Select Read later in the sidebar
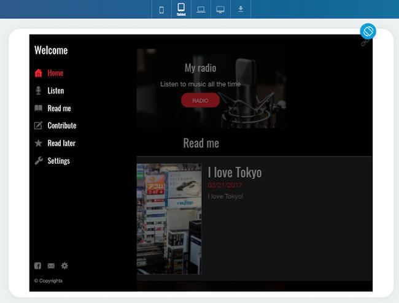Viewport: 399px width, 303px height. 61,144
